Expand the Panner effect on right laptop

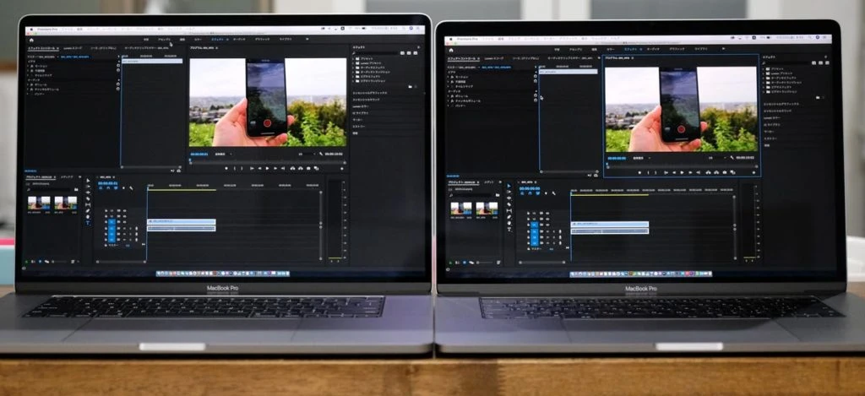pyautogui.click(x=448, y=106)
